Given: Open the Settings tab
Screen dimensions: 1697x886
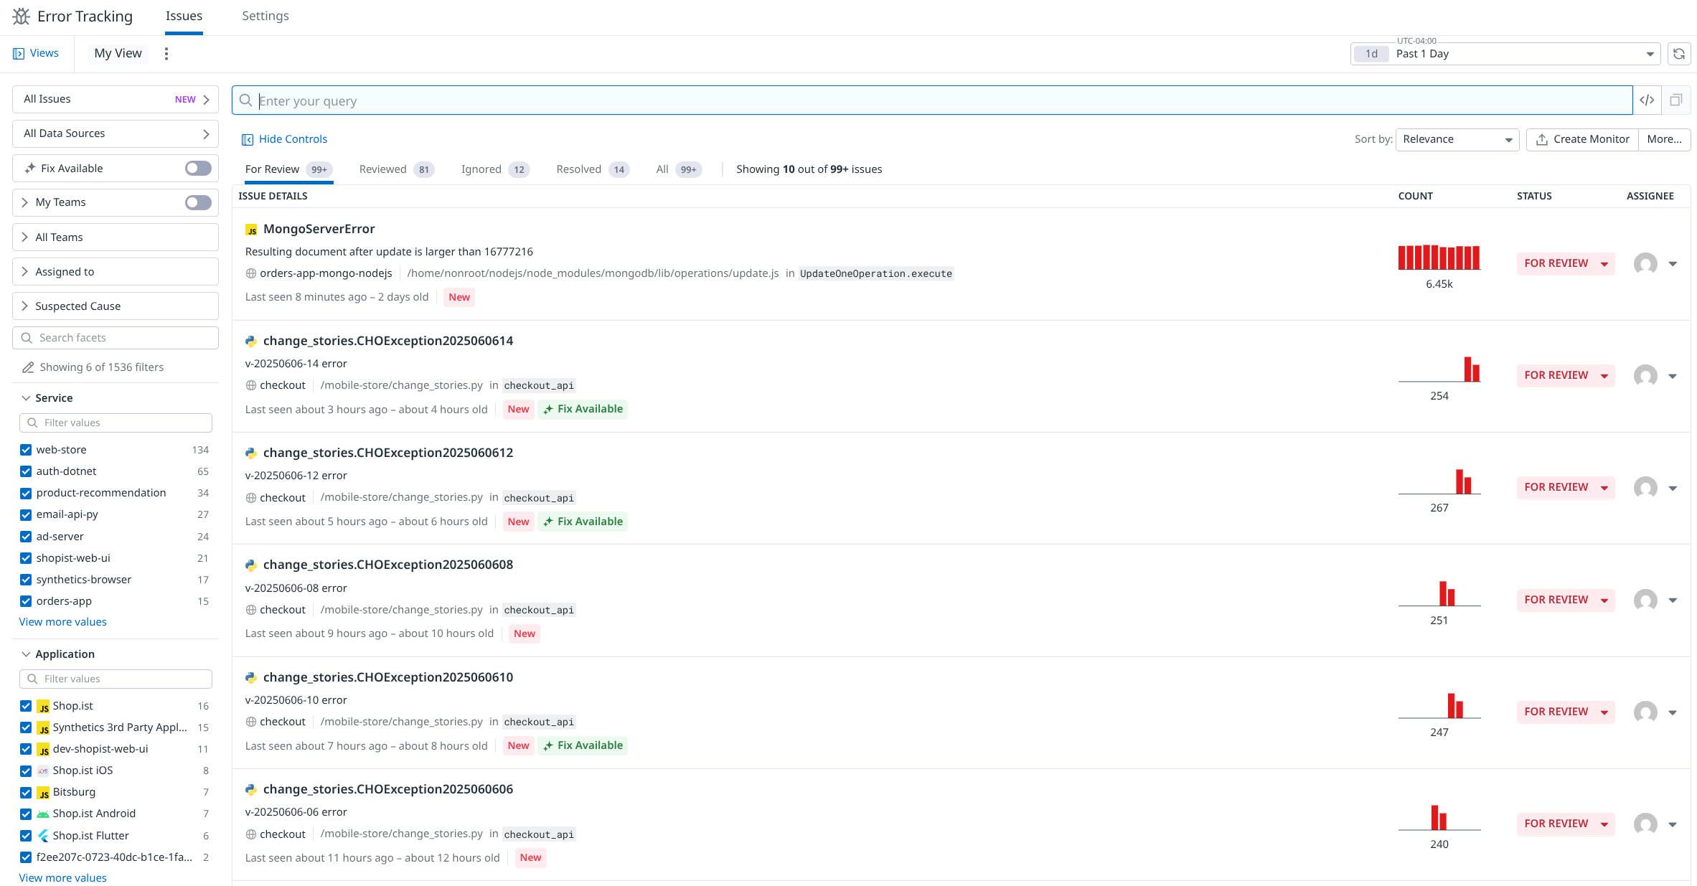Looking at the screenshot, I should [x=265, y=16].
